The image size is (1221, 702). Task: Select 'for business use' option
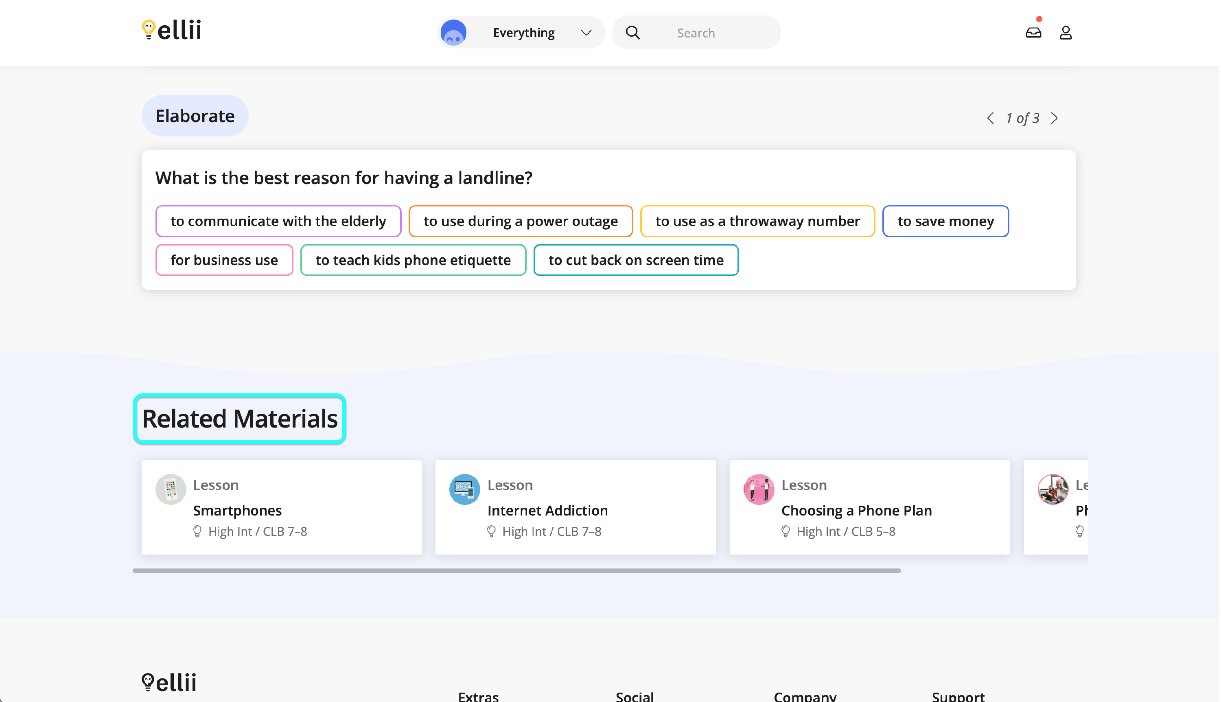click(225, 260)
